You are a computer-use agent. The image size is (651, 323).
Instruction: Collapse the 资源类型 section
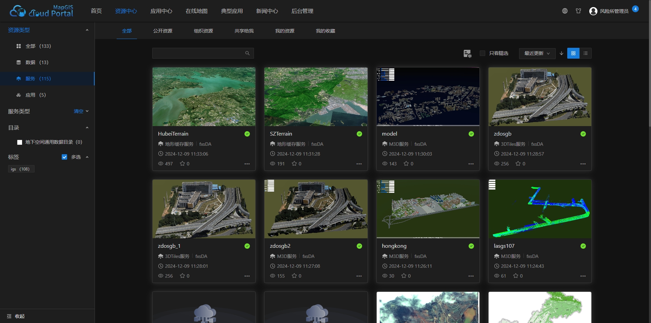coord(87,30)
